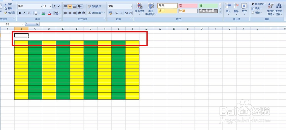The width and height of the screenshot is (286, 130).
Task: Toggle underline formatting
Action: coord(28,13)
